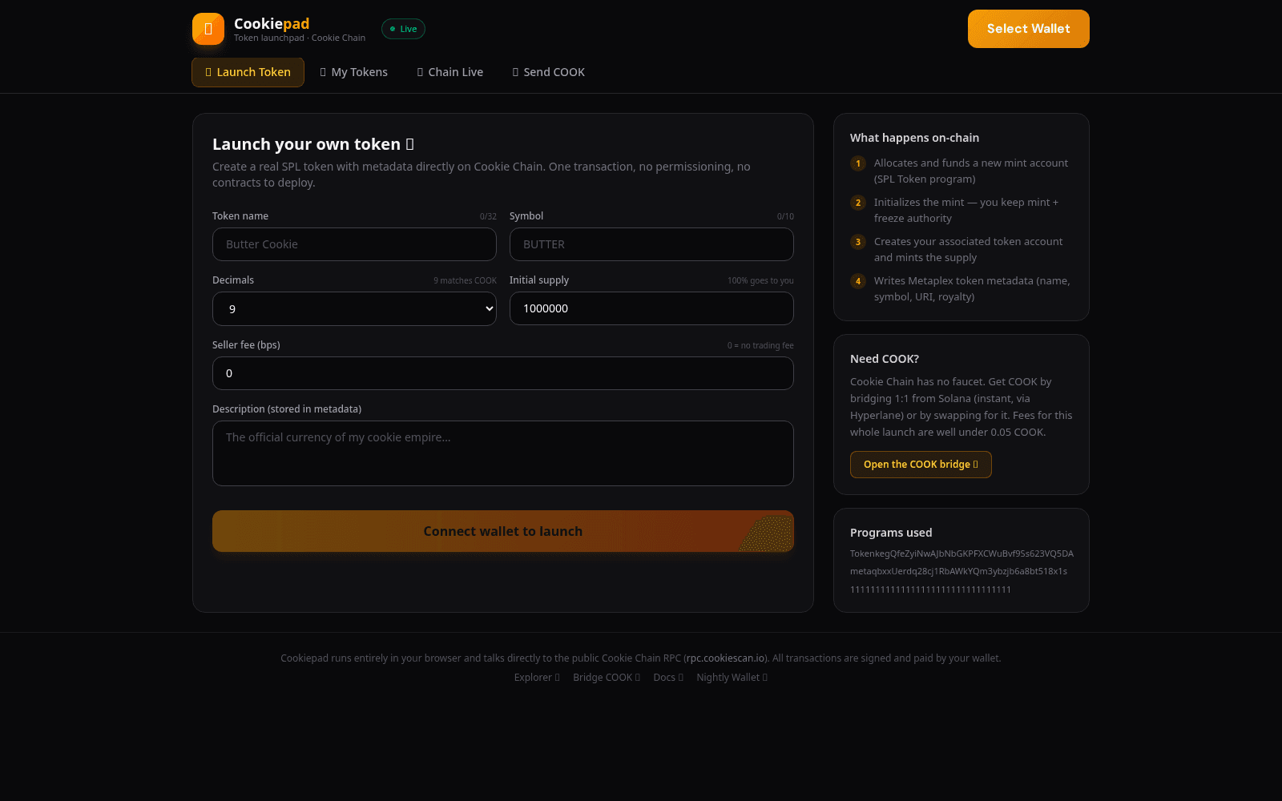Click the Tokenkeg program address text

(x=961, y=553)
